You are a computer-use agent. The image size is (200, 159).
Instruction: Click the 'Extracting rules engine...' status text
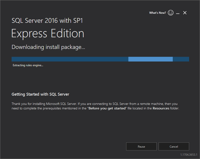click(x=28, y=65)
